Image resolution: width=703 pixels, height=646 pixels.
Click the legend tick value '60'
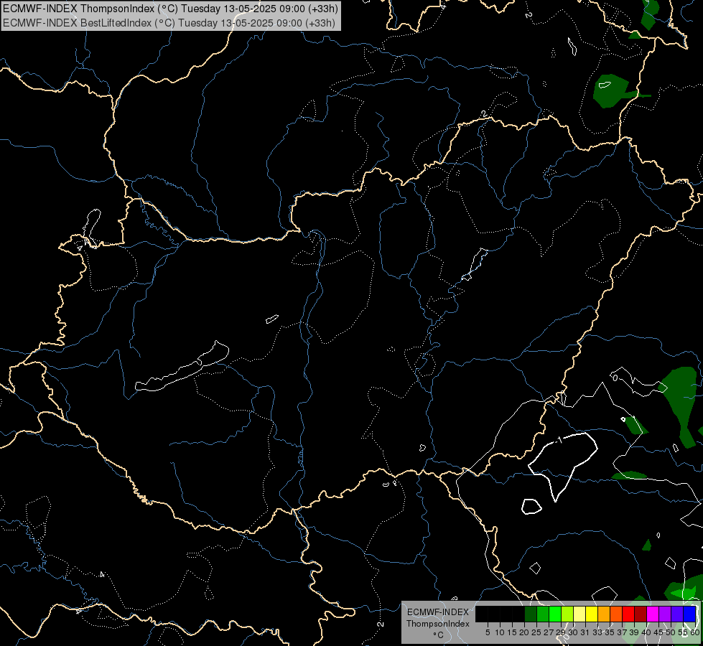695,632
